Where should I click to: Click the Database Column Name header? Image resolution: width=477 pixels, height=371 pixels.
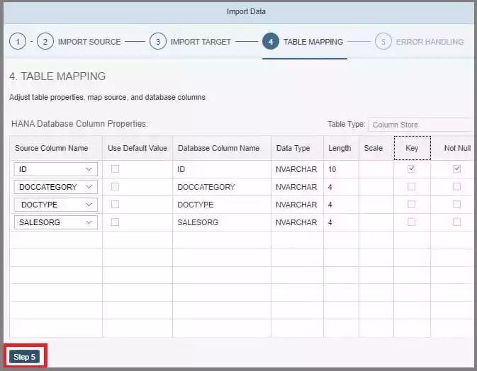pyautogui.click(x=222, y=148)
